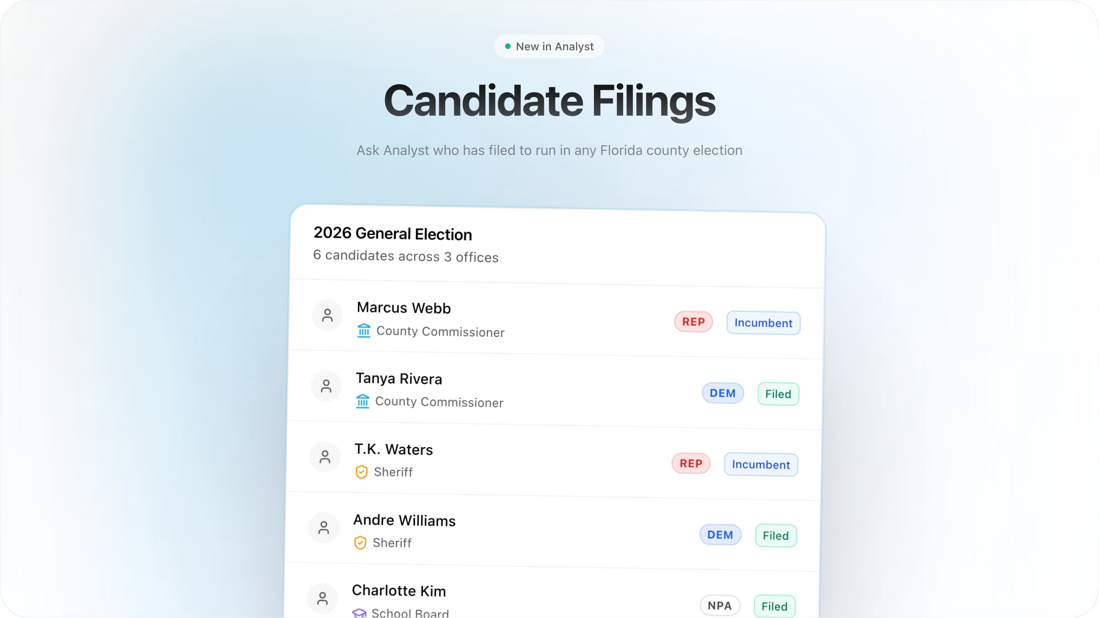Click Tanya Rivera's profile icon
This screenshot has height=618, width=1099.
coord(326,386)
